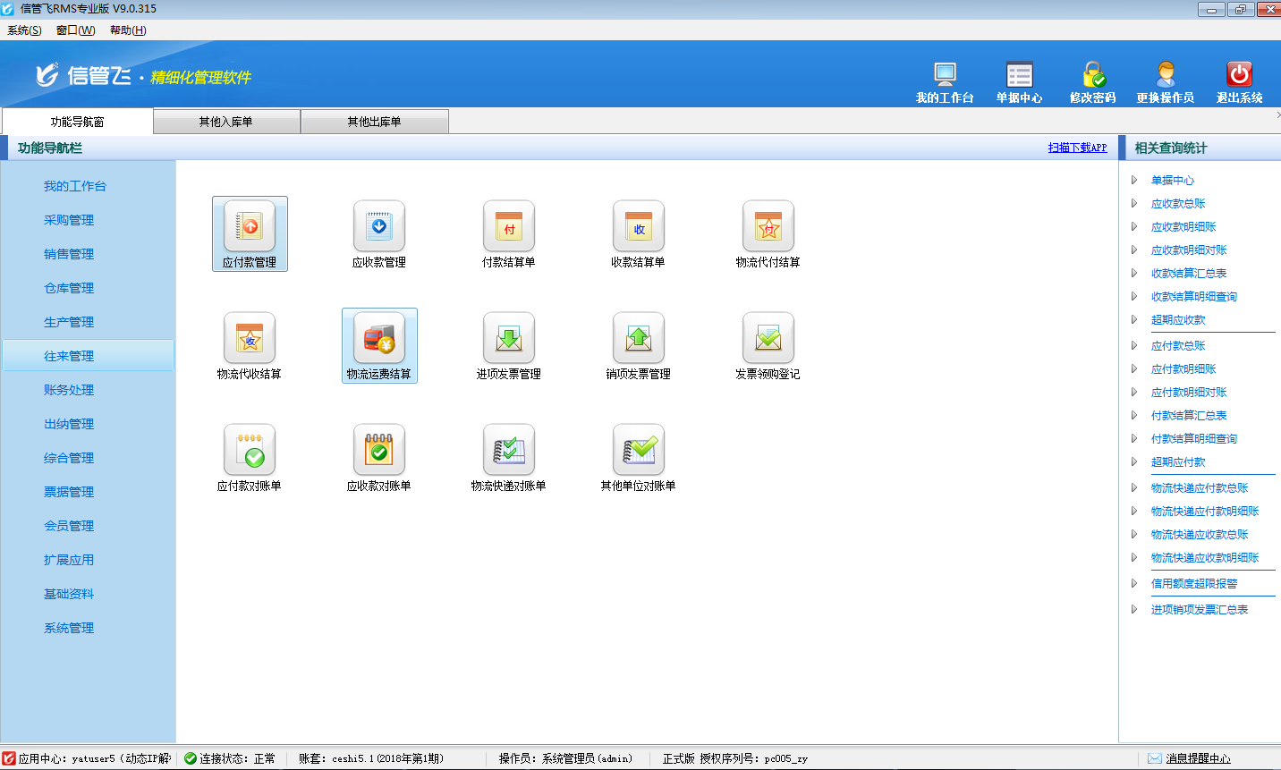Open the 系统(S) menu

(x=24, y=30)
